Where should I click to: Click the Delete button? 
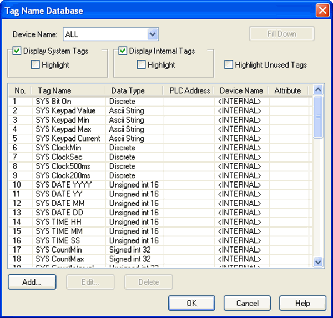pyautogui.click(x=149, y=282)
